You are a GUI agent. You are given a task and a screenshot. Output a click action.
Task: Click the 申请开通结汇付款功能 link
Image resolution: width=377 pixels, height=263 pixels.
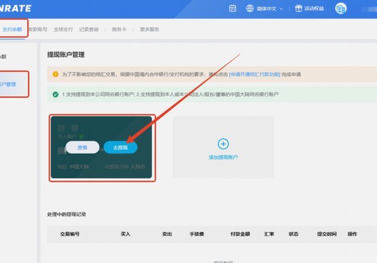click(254, 74)
